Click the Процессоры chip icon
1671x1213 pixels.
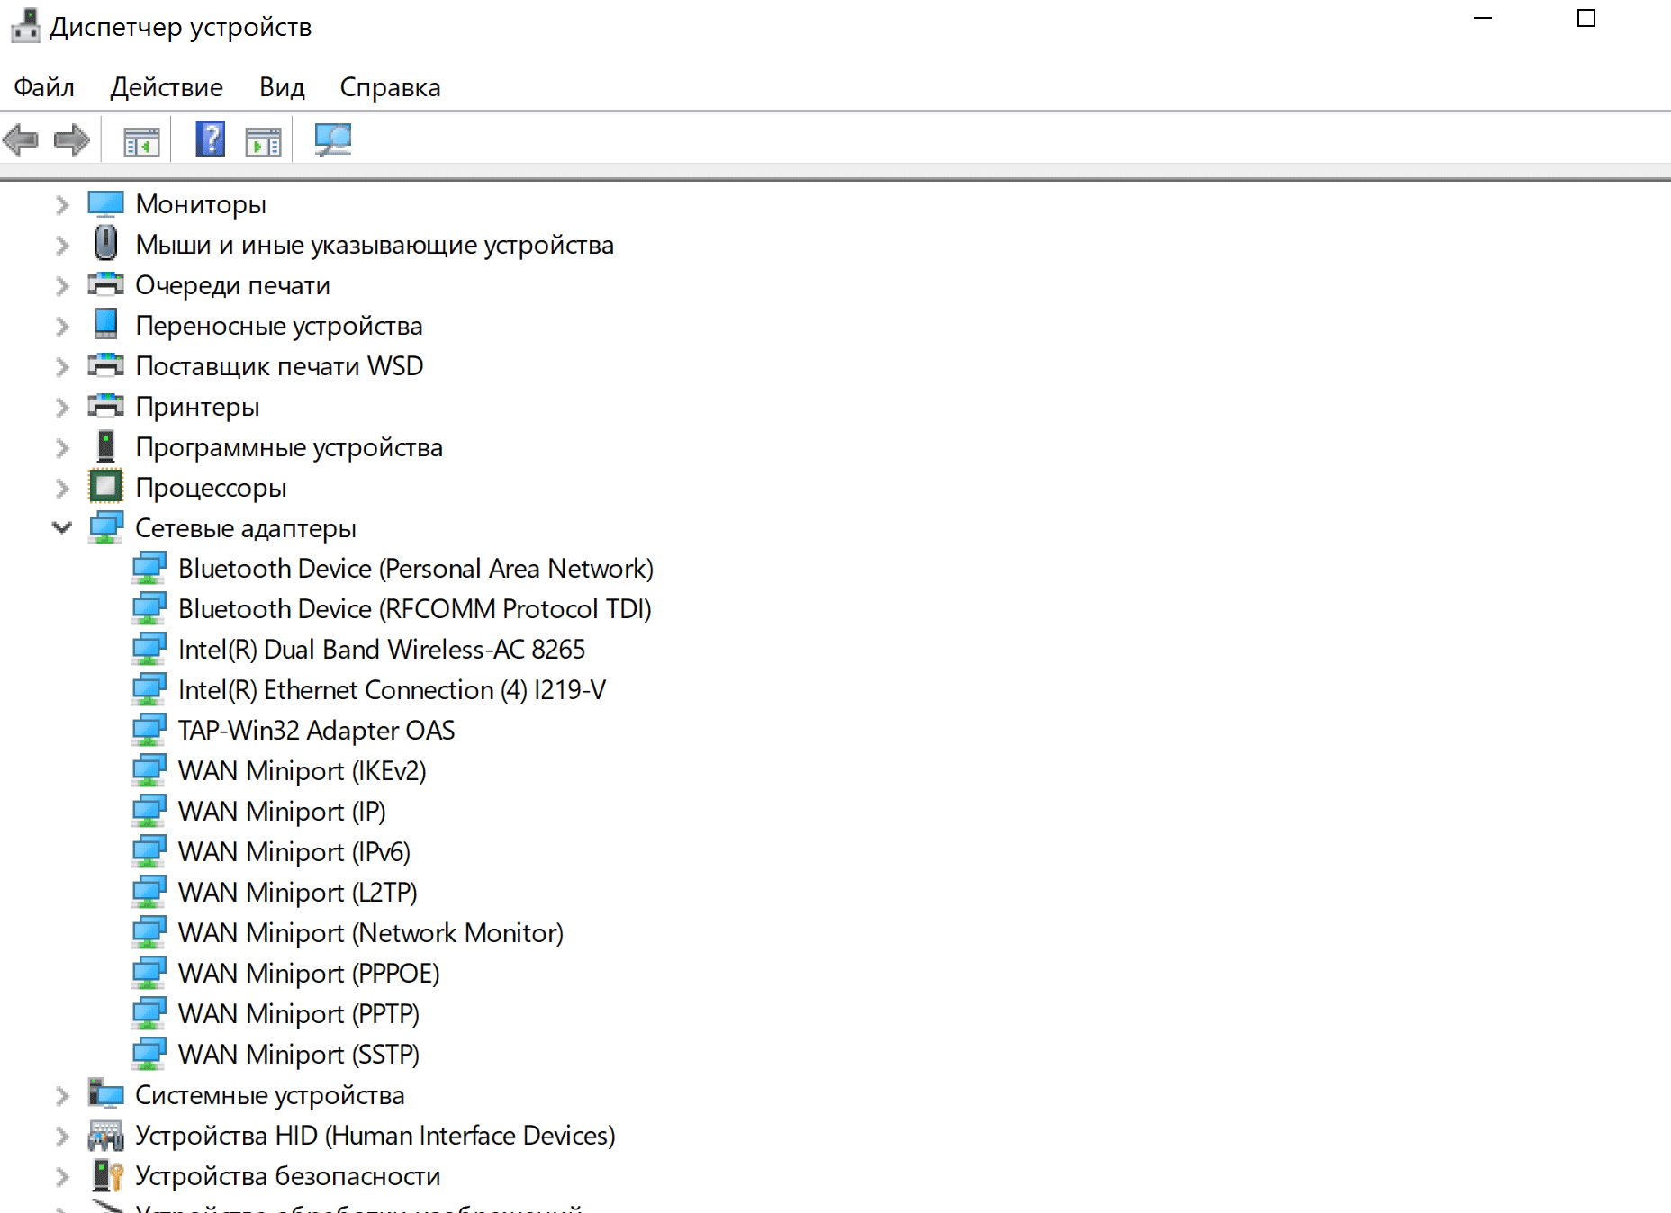point(105,487)
